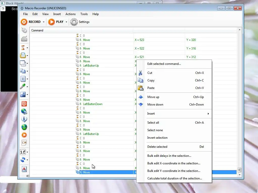The height and width of the screenshot is (193, 258).
Task: Open the Actions menu
Action: 71,14
